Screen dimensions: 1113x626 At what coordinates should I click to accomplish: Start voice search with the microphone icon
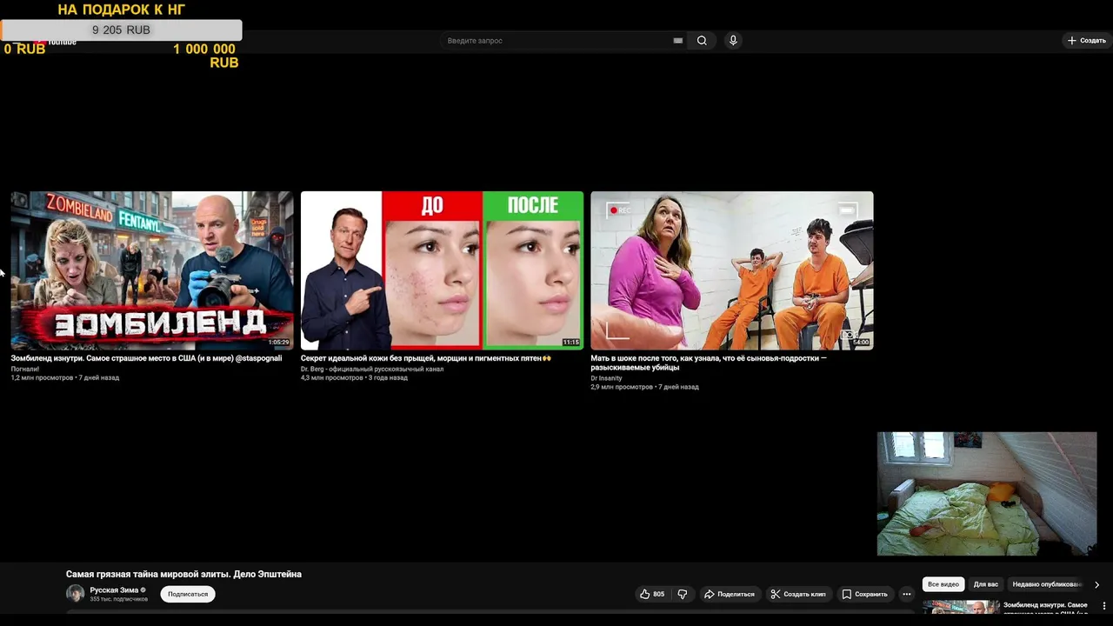[x=733, y=41]
